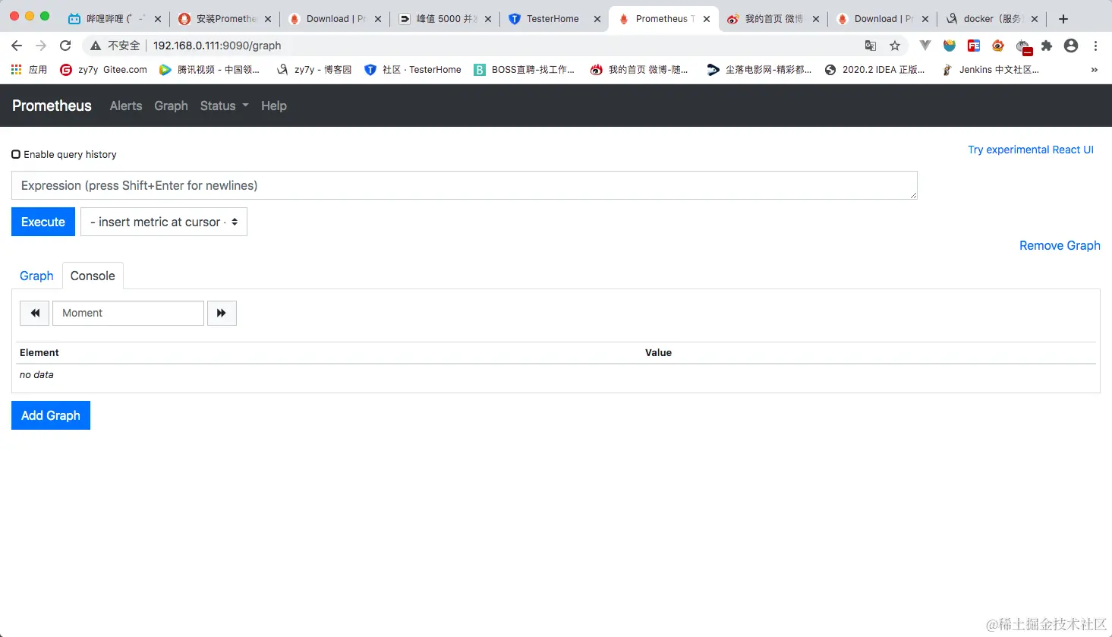Open Alerts in navbar
Screen dimensions: 1112x637
pyautogui.click(x=126, y=106)
